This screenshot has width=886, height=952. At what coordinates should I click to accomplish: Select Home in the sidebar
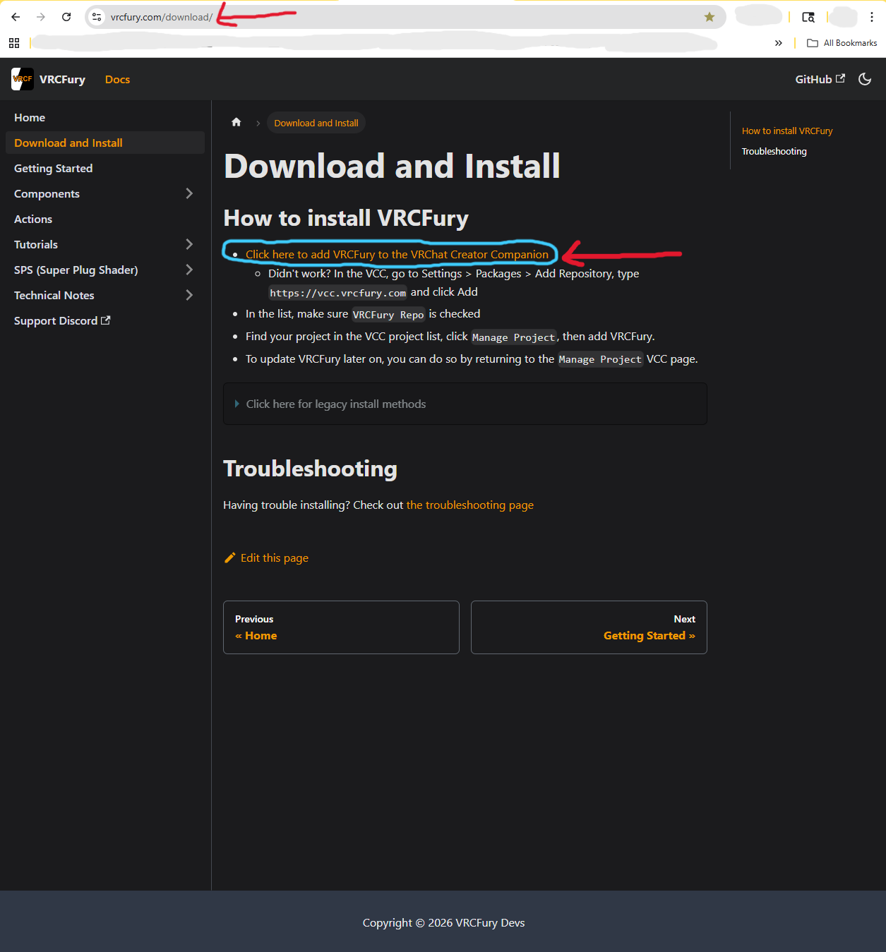(x=104, y=117)
